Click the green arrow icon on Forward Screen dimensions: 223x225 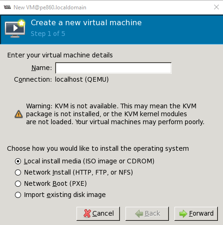(183, 214)
